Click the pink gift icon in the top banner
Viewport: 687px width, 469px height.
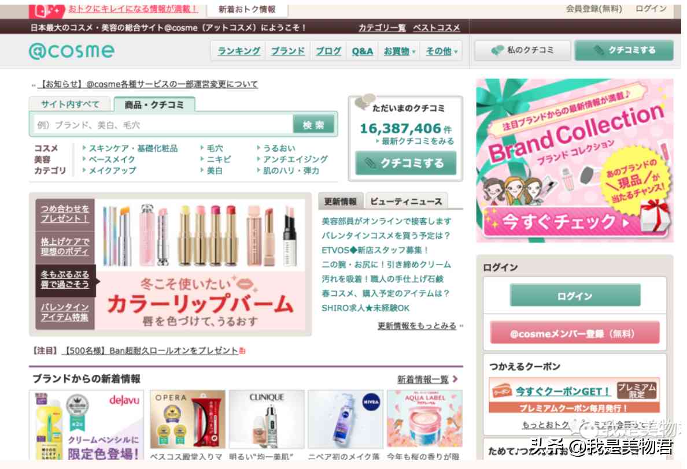point(47,10)
